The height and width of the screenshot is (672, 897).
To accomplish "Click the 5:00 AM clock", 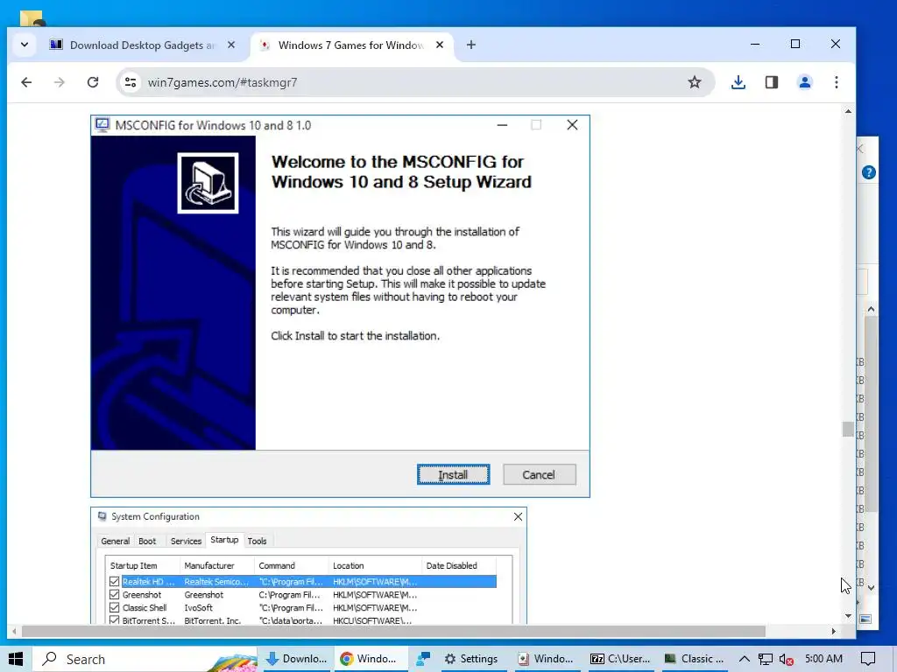I will [x=823, y=659].
